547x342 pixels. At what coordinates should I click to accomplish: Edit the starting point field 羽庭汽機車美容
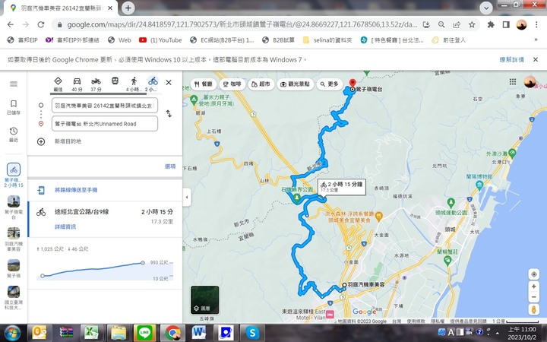pyautogui.click(x=105, y=106)
